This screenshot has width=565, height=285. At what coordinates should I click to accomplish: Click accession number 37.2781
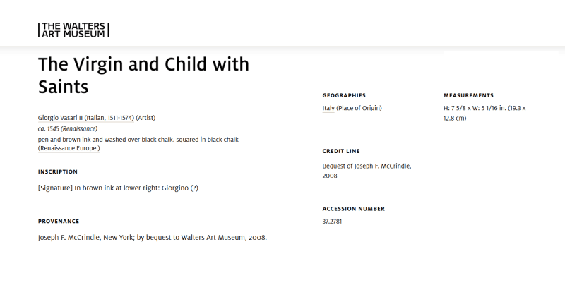[333, 222]
